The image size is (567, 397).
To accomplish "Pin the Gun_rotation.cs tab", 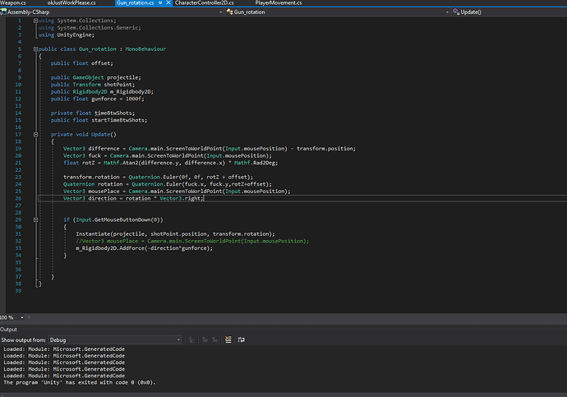I will click(159, 4).
